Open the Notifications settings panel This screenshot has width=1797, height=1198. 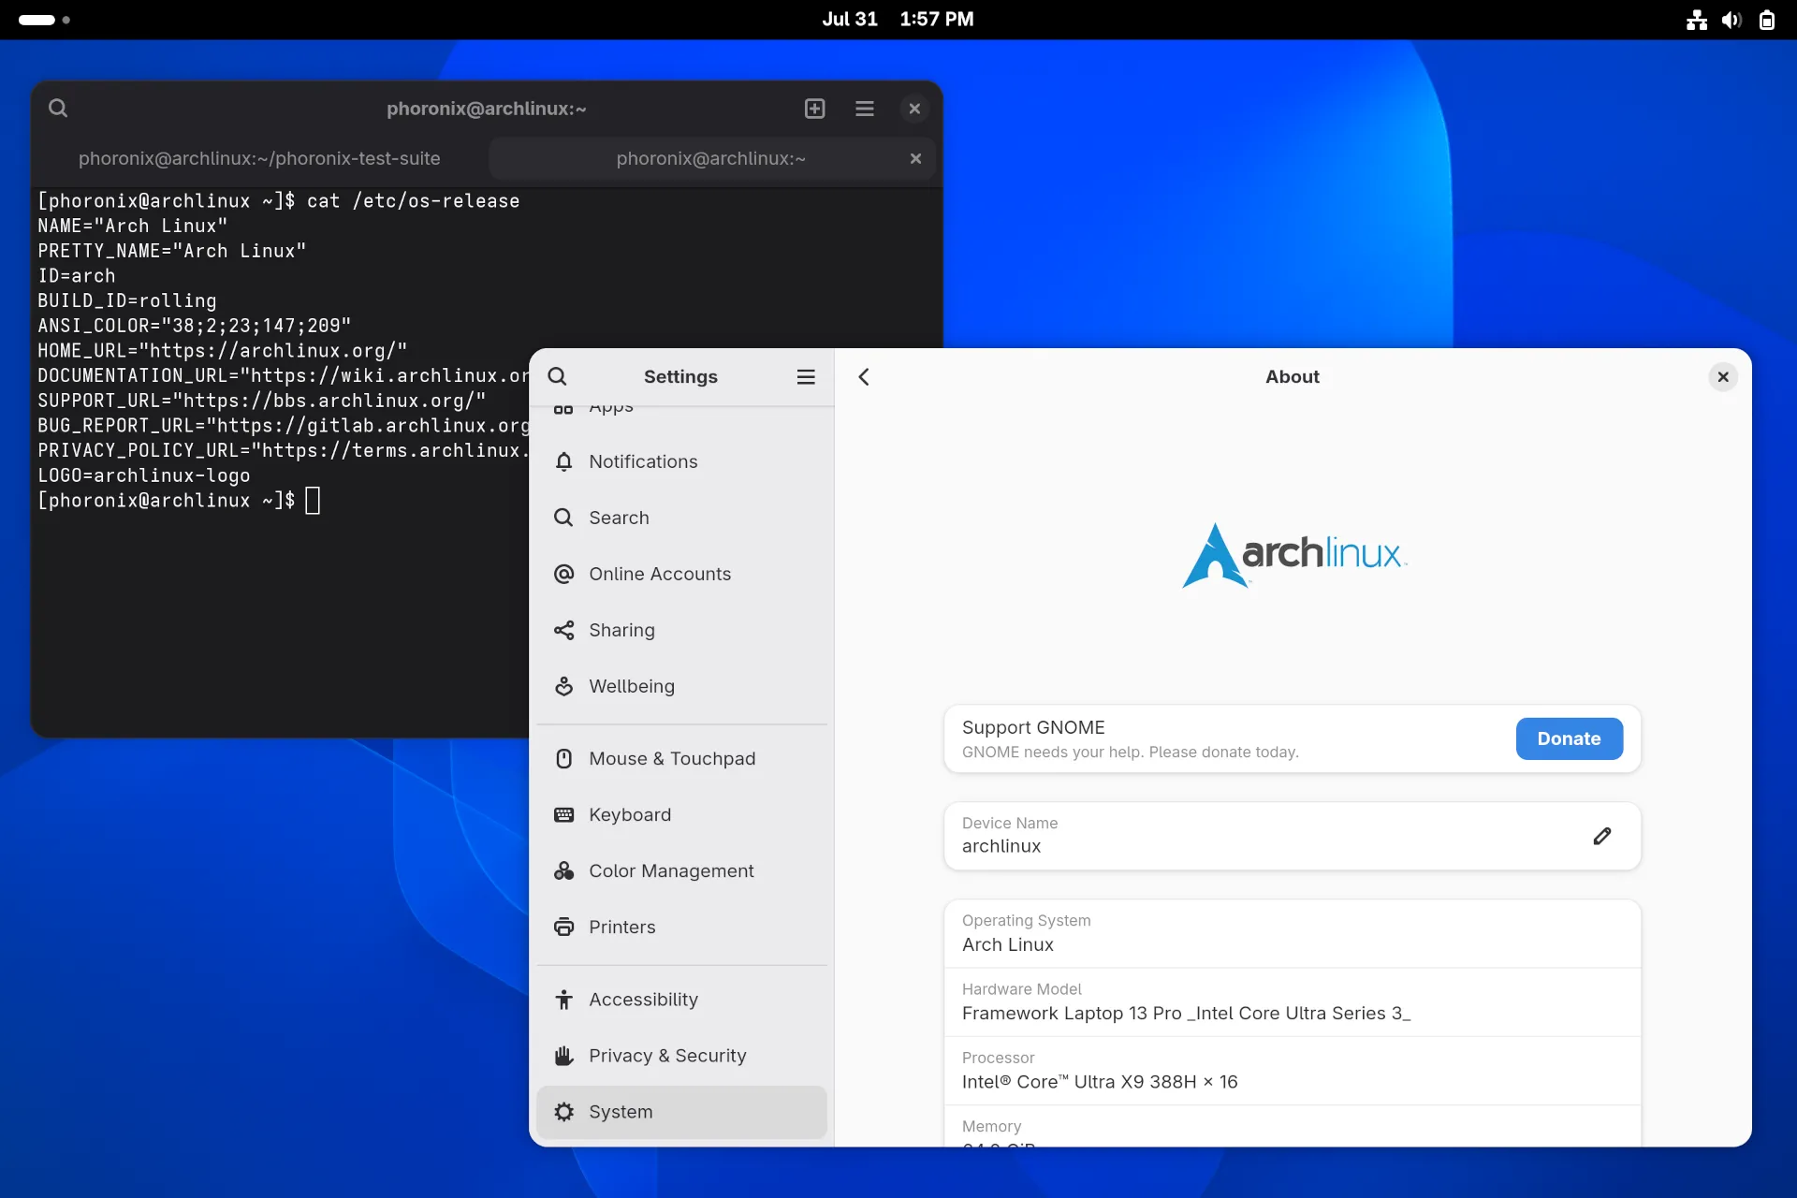click(x=681, y=461)
